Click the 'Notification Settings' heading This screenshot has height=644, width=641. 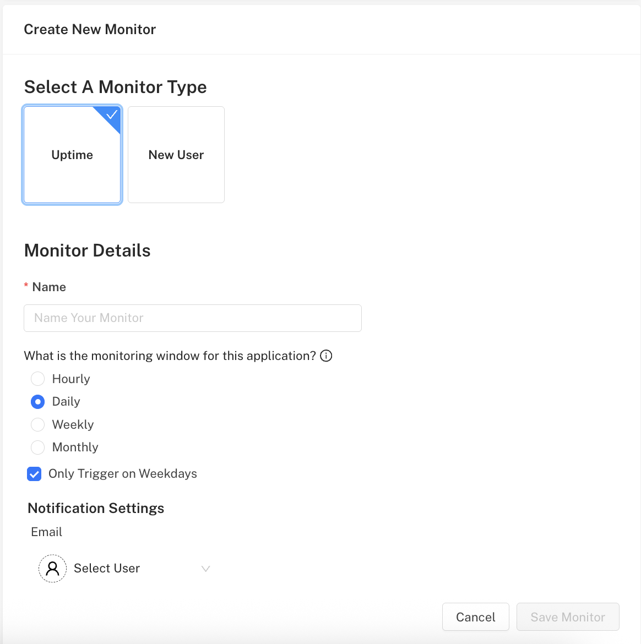click(x=96, y=509)
